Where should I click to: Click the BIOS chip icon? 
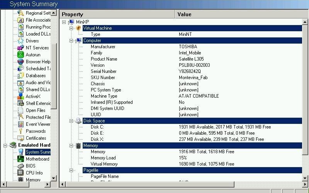point(20,166)
